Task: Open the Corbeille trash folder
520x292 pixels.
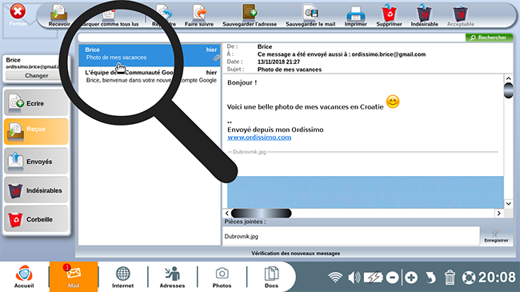Action: (x=36, y=218)
